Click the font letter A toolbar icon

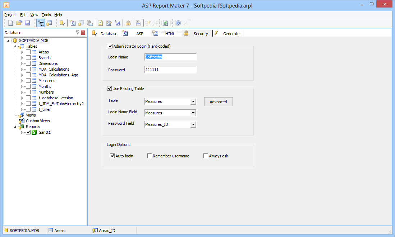click(x=118, y=23)
